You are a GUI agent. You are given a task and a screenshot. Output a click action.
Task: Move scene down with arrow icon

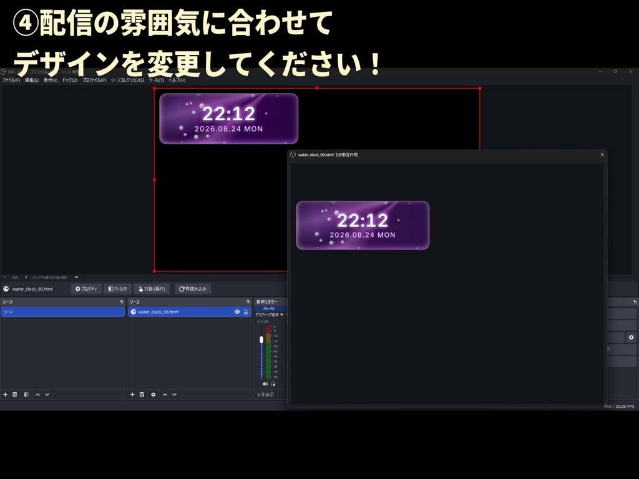click(x=47, y=394)
